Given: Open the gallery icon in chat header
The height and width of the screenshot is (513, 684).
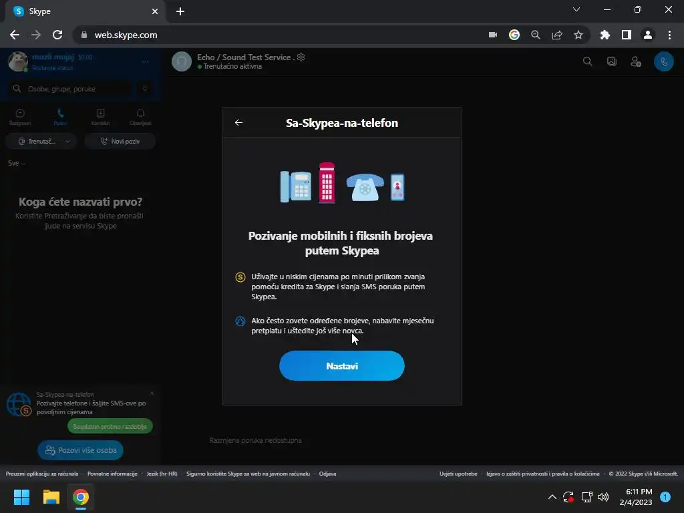Looking at the screenshot, I should [x=612, y=61].
